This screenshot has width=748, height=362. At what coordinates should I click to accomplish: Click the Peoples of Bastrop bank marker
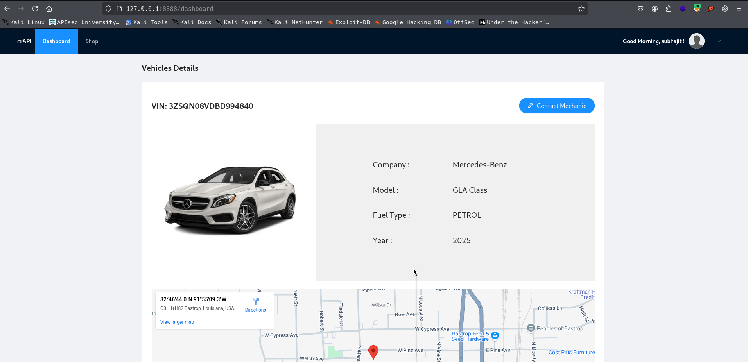531,328
